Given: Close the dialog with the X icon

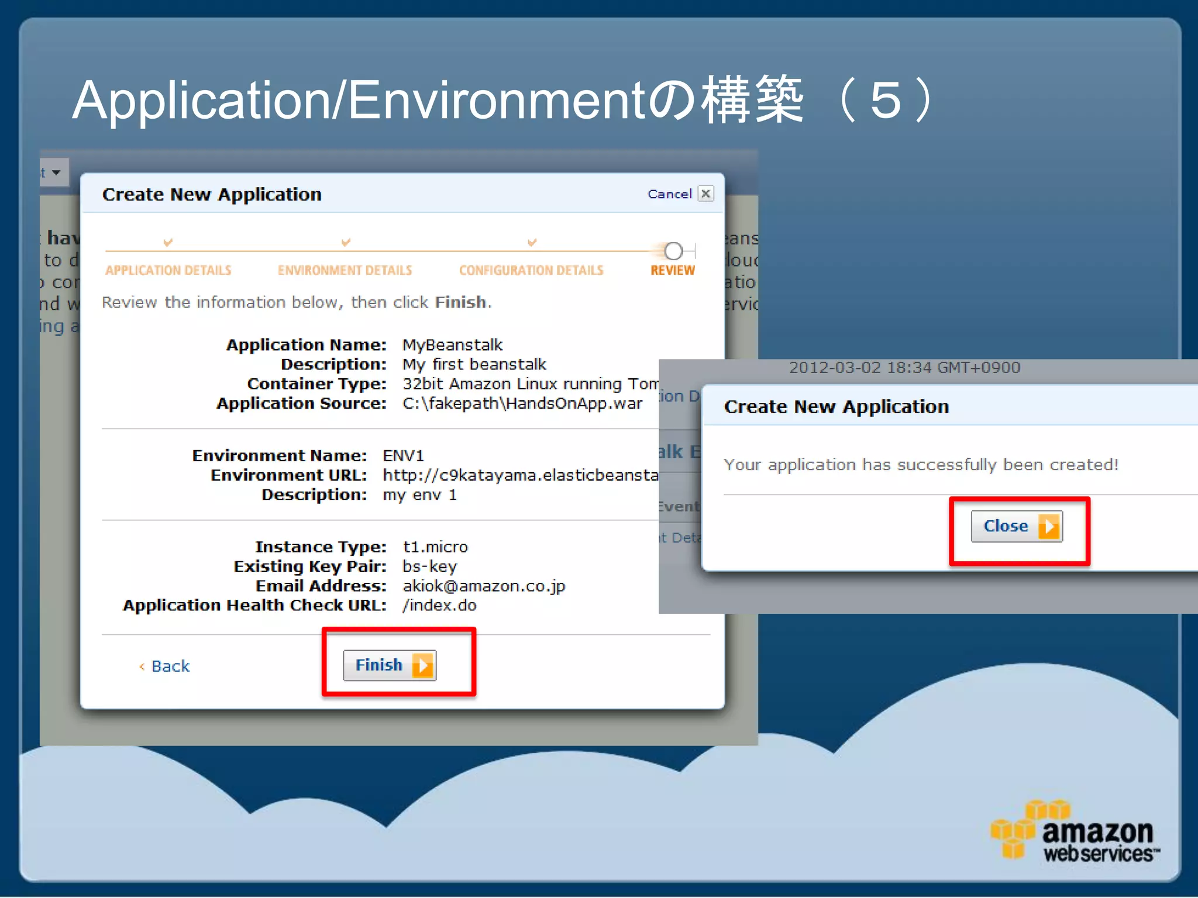Looking at the screenshot, I should pyautogui.click(x=706, y=194).
